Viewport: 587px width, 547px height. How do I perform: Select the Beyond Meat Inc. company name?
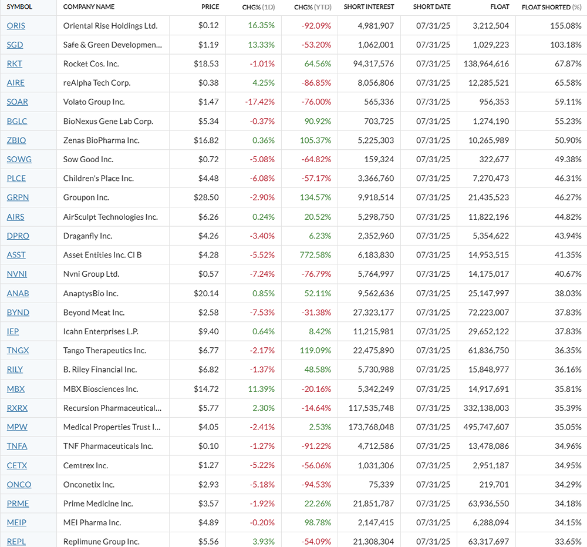pyautogui.click(x=93, y=313)
